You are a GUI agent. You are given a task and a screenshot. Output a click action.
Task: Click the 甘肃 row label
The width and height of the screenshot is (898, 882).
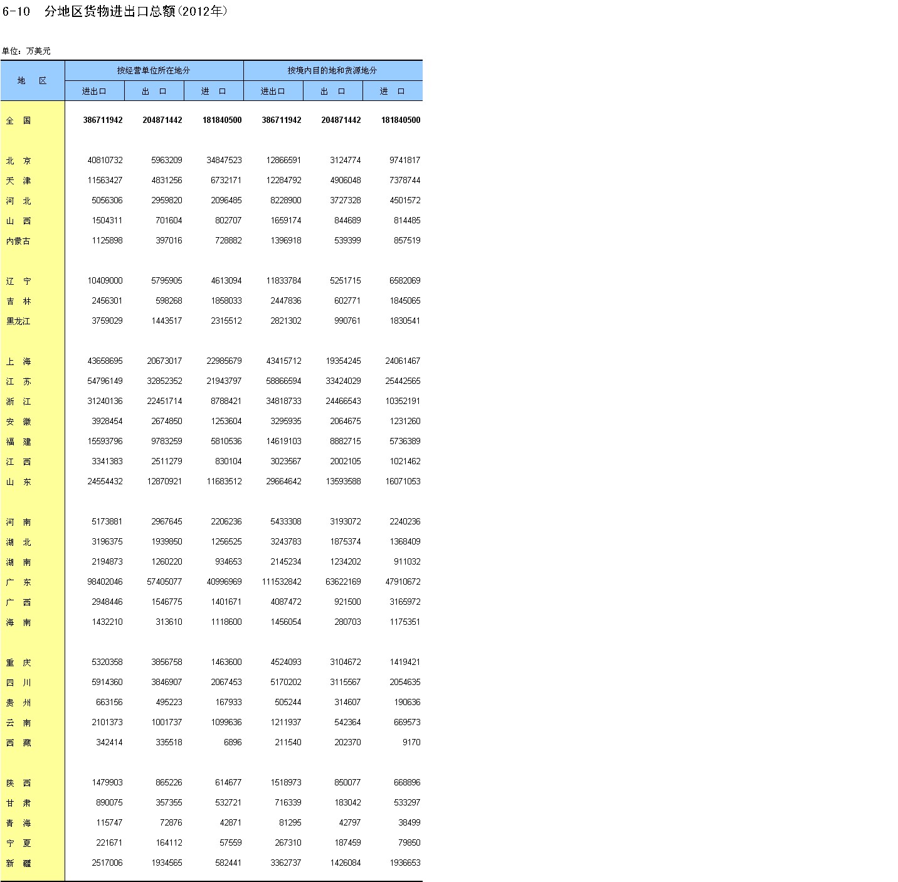(x=19, y=803)
